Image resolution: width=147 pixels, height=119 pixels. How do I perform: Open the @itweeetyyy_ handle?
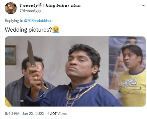(x=32, y=11)
